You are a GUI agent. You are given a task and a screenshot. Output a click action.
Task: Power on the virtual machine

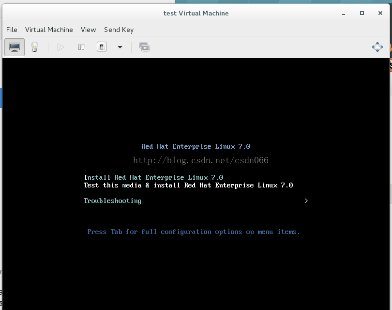[60, 47]
